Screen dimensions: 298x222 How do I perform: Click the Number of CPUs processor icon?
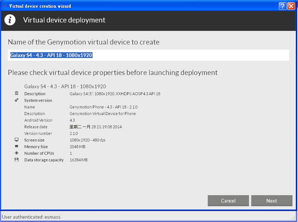[17, 153]
